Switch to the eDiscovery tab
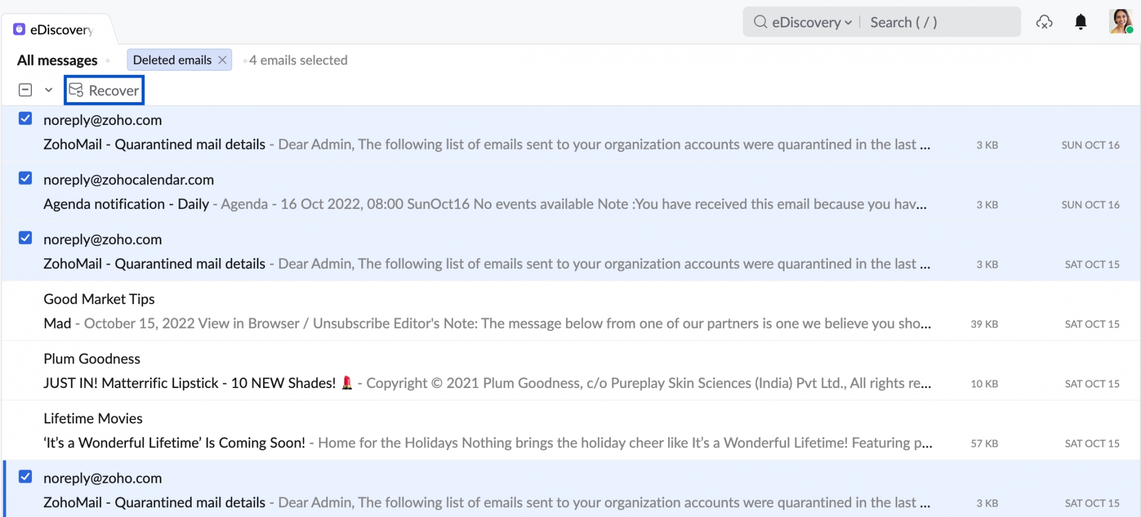 (61, 30)
